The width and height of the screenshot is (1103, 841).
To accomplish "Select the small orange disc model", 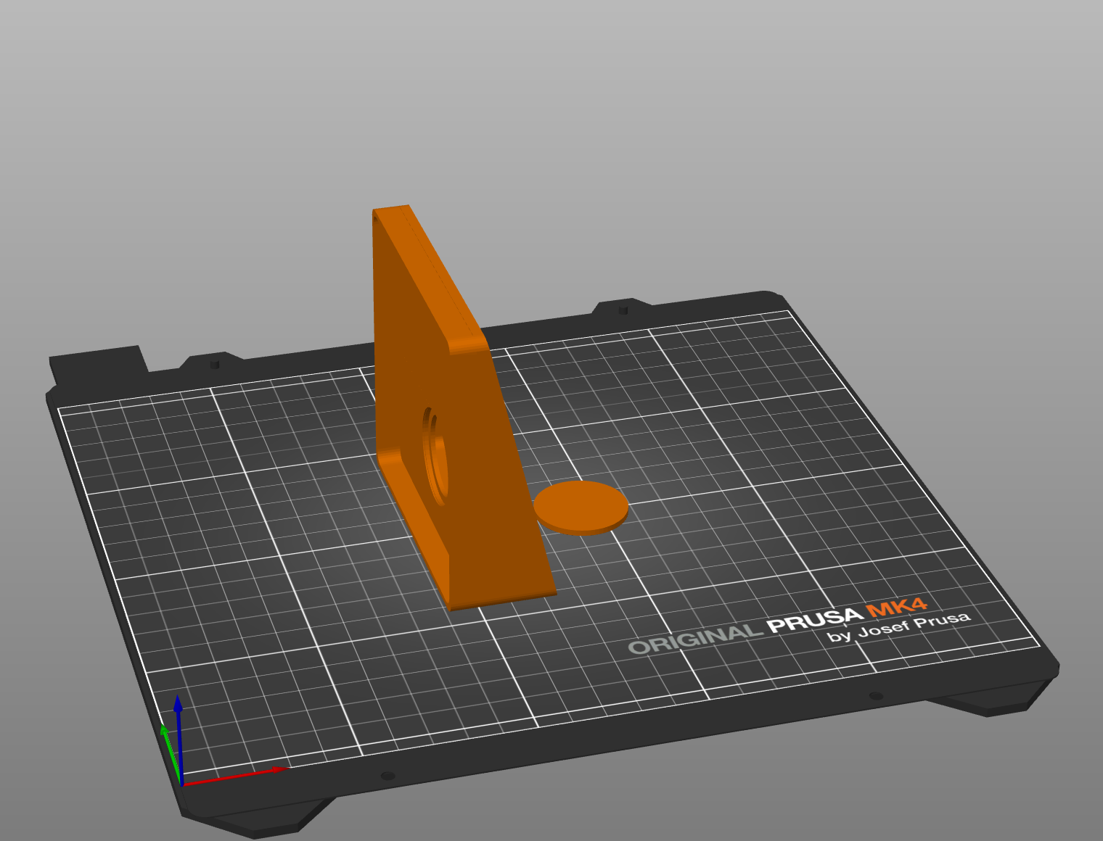I will (581, 507).
